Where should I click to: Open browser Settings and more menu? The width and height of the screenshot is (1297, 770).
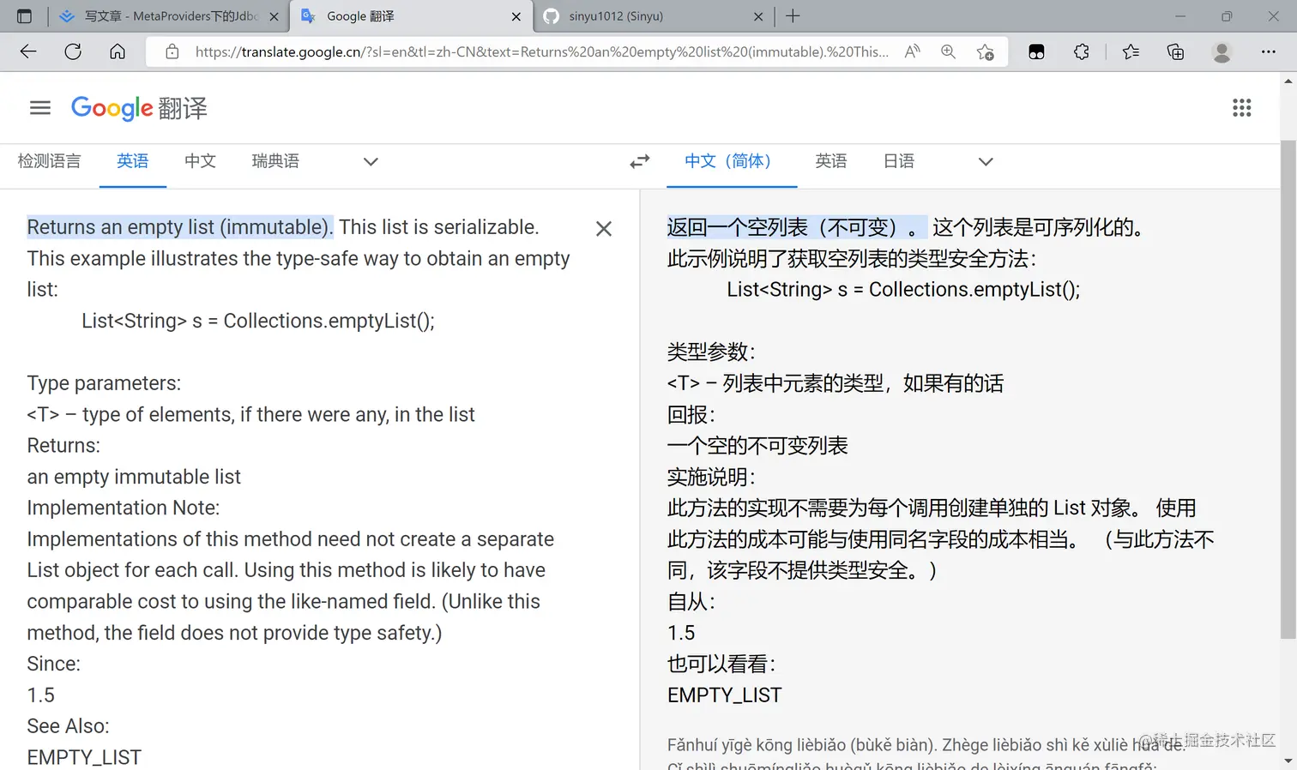pos(1268,51)
